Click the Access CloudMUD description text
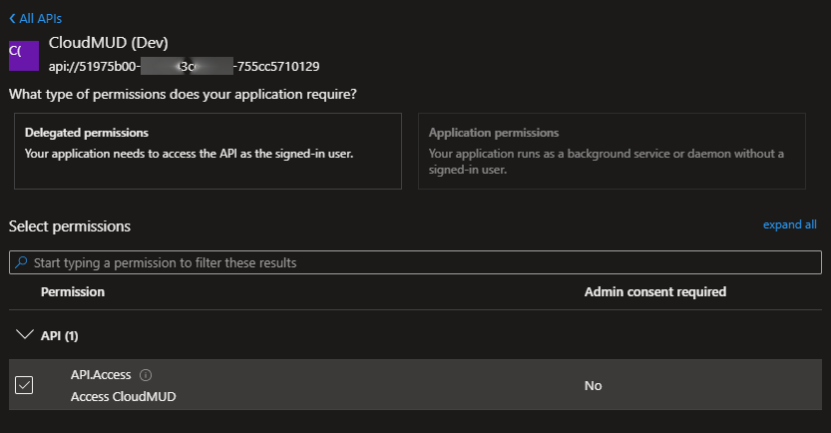Viewport: 831px width, 433px height. (x=124, y=396)
